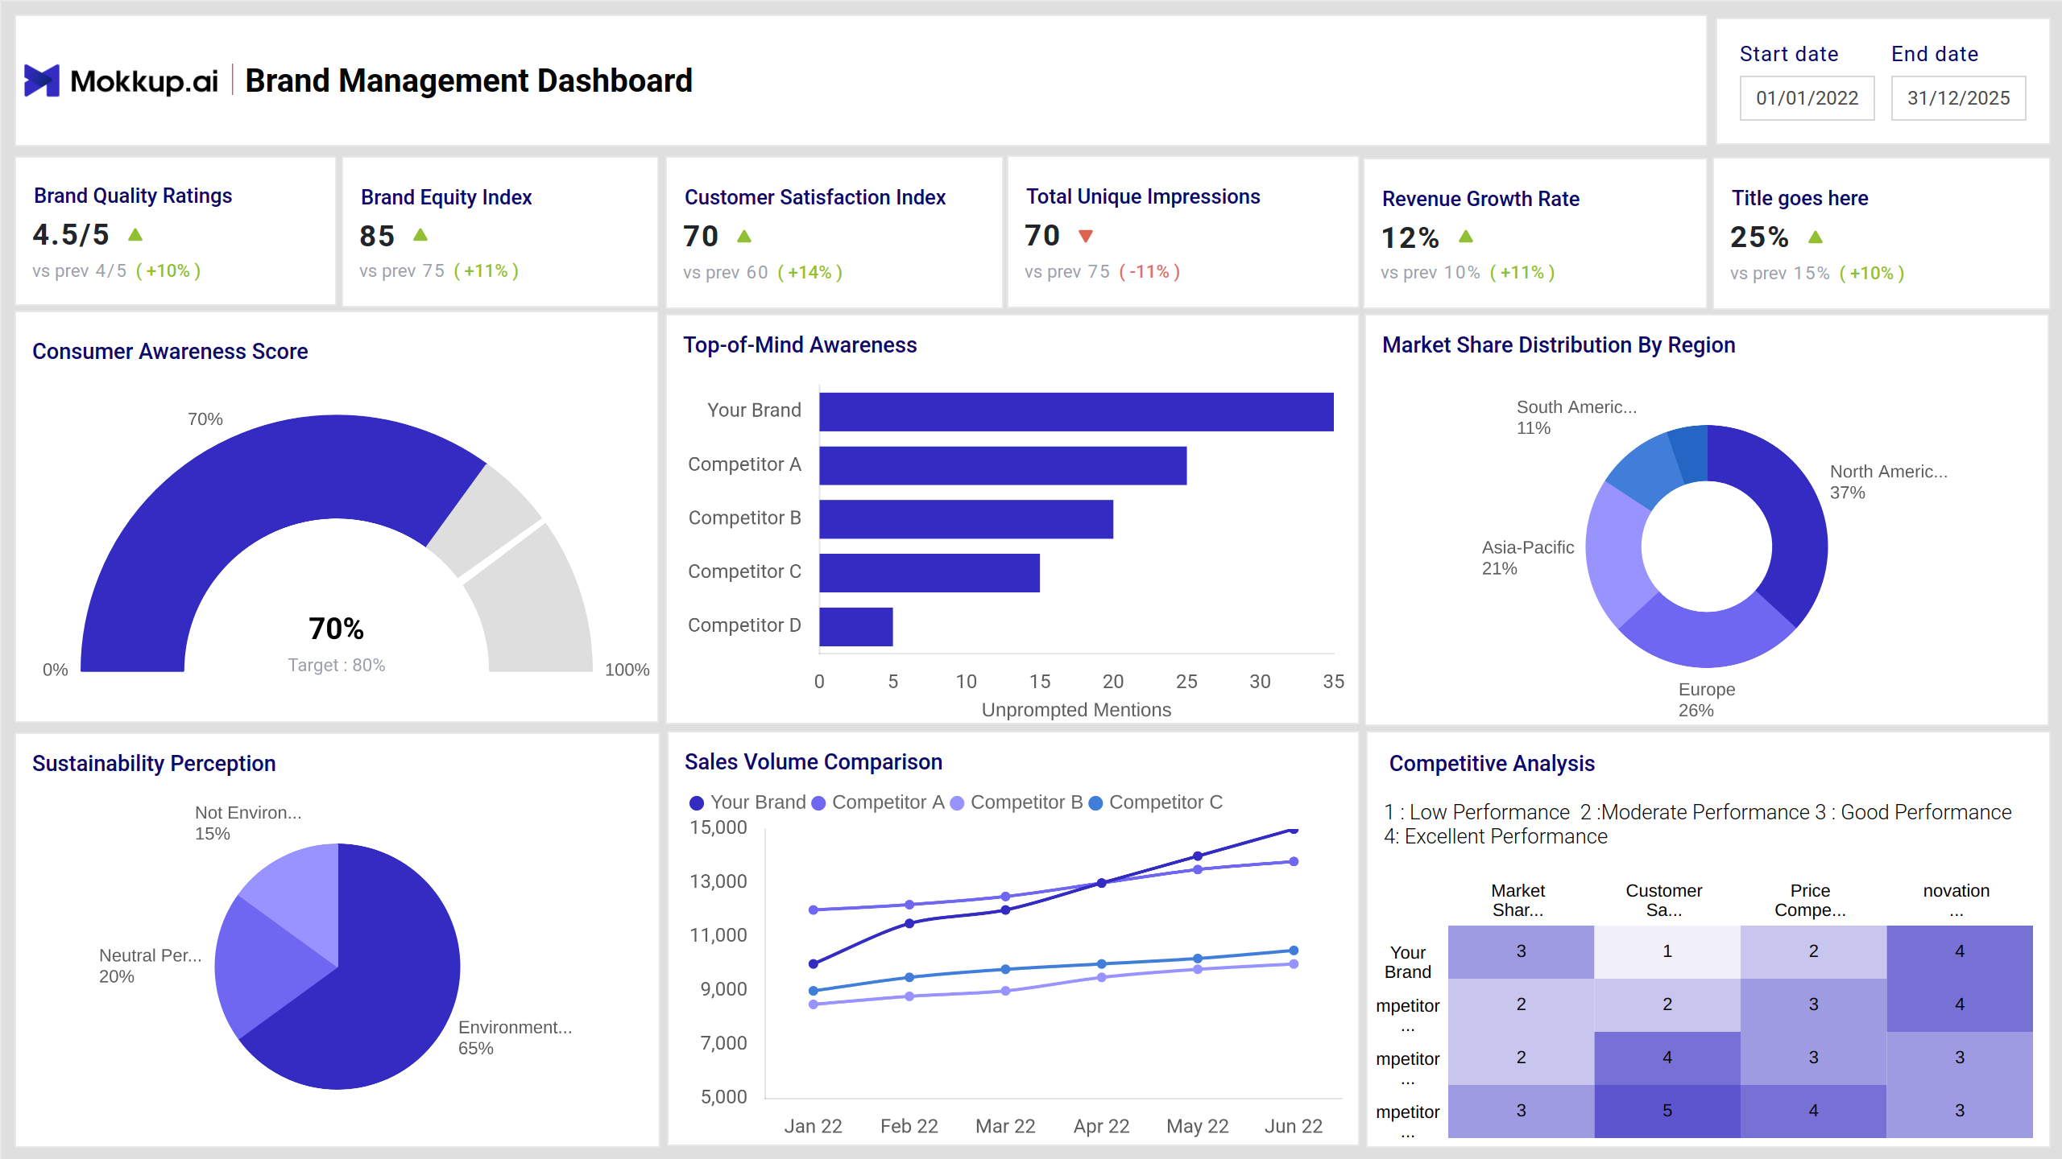Click Your Brand Jun 22 data point
The image size is (2062, 1159).
[1294, 829]
